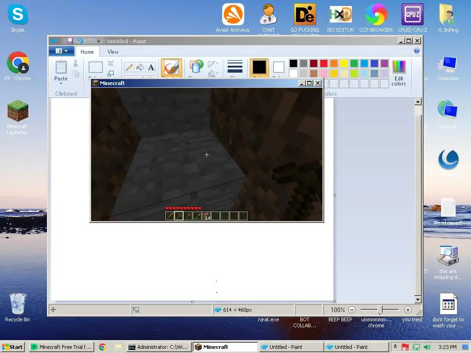
Task: Click Paint's vertical scrollbar down arrow
Action: (418, 299)
